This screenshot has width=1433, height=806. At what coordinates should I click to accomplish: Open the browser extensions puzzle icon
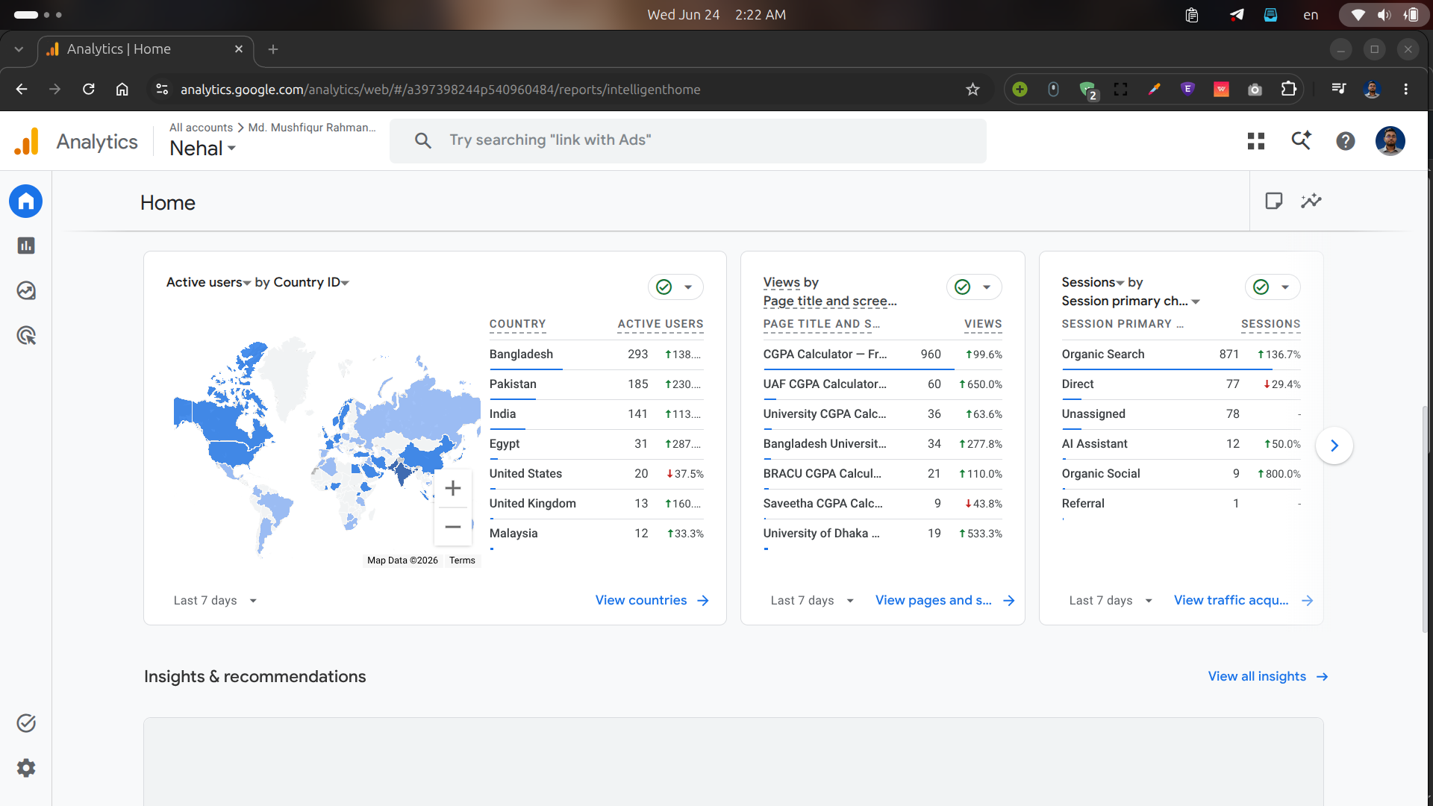tap(1289, 90)
